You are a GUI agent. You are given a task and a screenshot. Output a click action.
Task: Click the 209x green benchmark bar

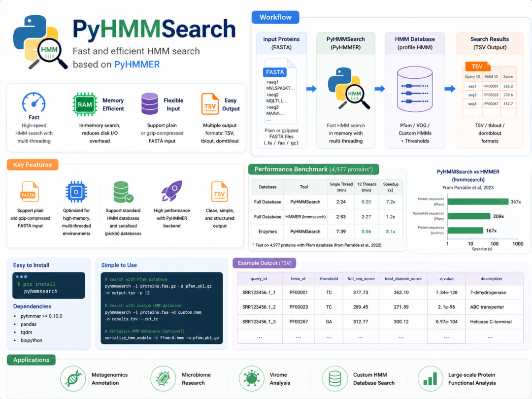click(469, 216)
